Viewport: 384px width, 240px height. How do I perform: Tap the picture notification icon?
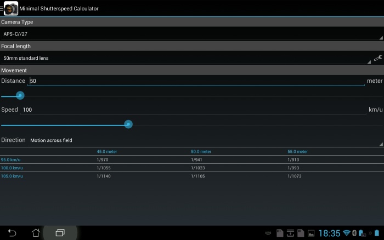click(x=311, y=233)
